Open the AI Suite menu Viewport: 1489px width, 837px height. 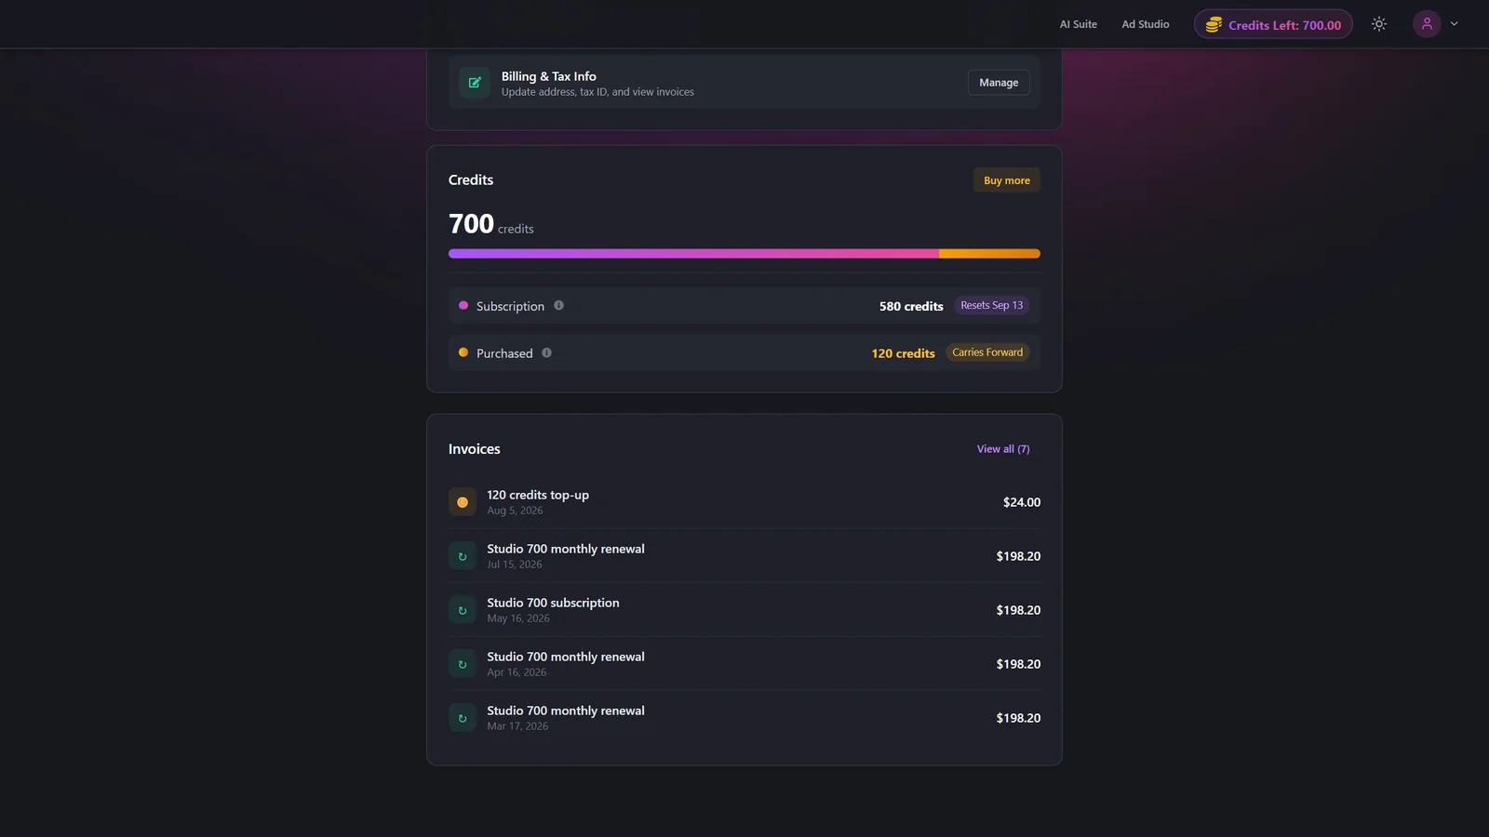[1079, 24]
